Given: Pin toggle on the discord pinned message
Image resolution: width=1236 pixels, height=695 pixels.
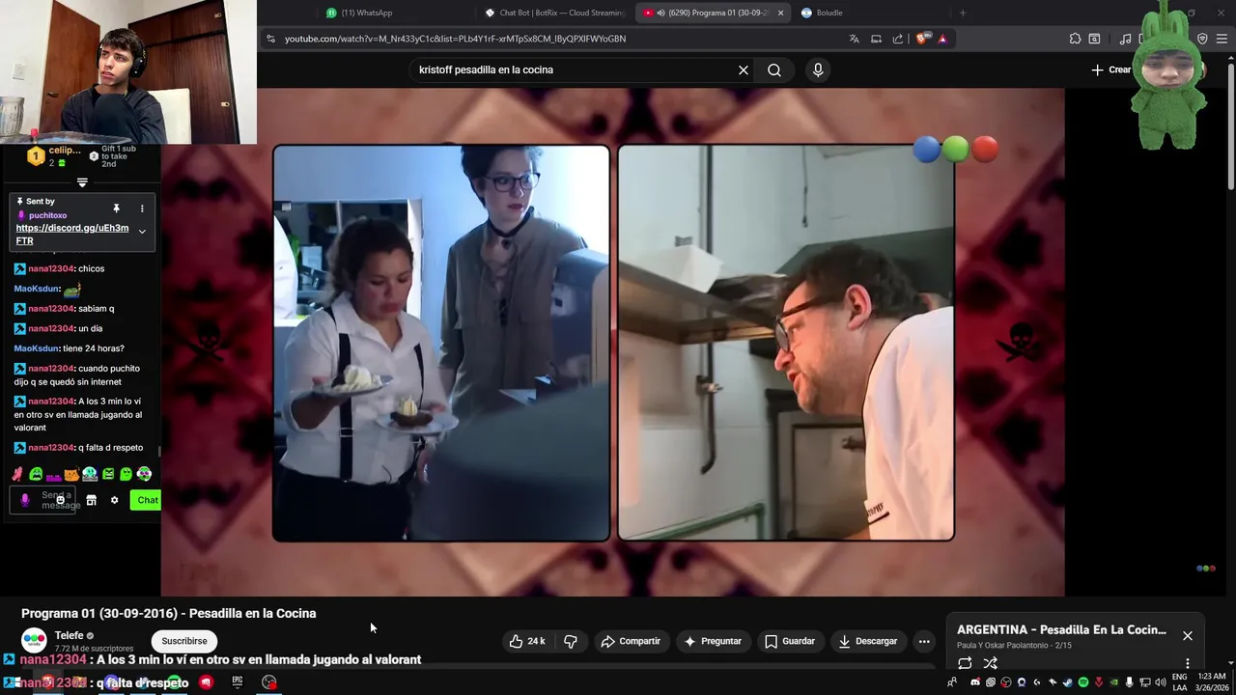Looking at the screenshot, I should coord(116,208).
